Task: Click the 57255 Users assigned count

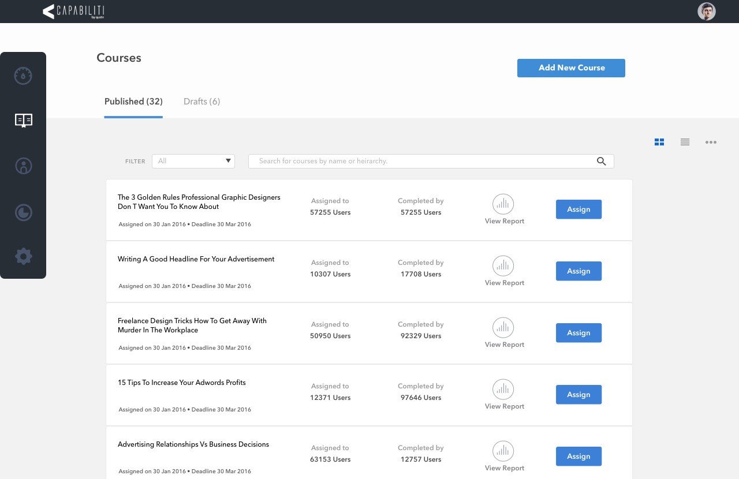Action: [x=330, y=212]
